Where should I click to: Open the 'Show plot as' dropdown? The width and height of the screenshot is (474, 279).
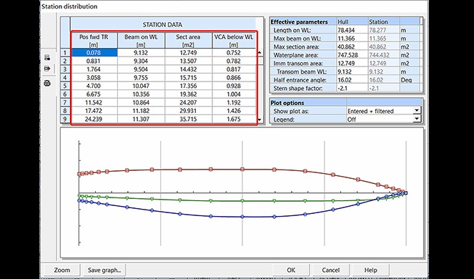pyautogui.click(x=417, y=111)
